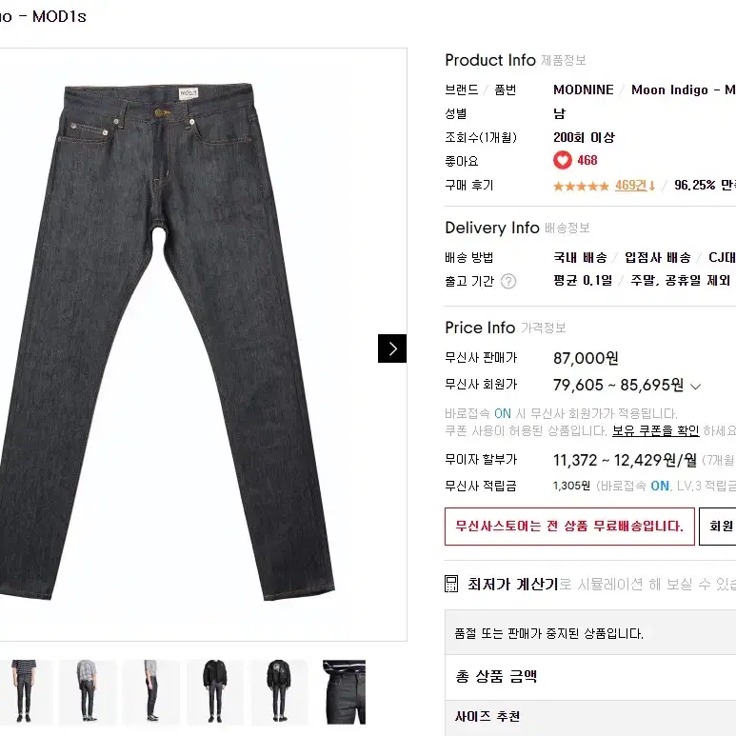Select the third thumbnail showing side view
Screen dimensions: 736x736
point(151,691)
